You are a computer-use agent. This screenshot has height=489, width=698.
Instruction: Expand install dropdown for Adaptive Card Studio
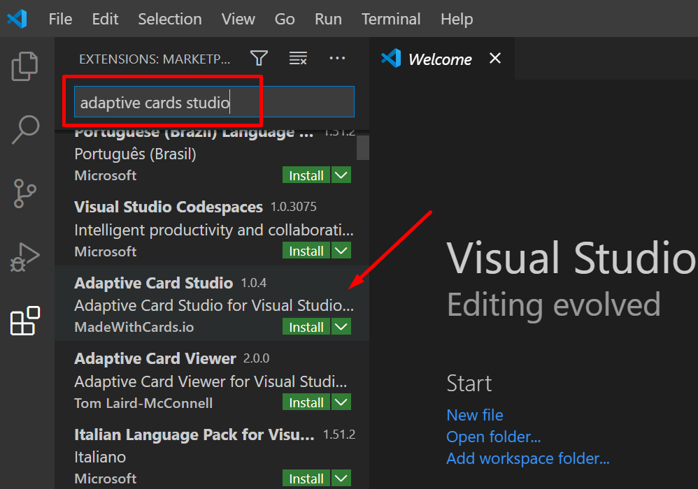click(x=341, y=327)
